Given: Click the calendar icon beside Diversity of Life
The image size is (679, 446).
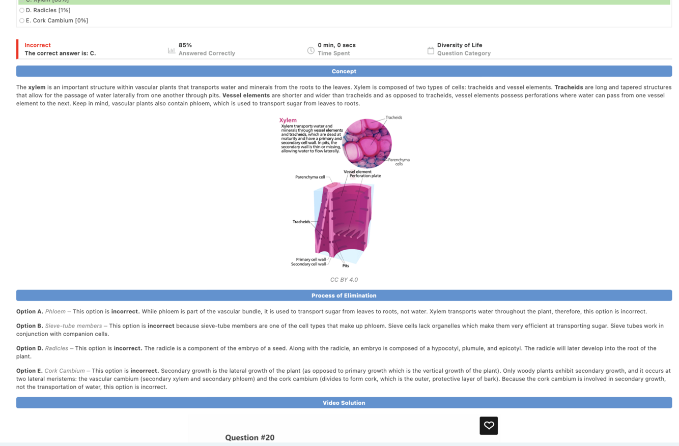Looking at the screenshot, I should [431, 50].
